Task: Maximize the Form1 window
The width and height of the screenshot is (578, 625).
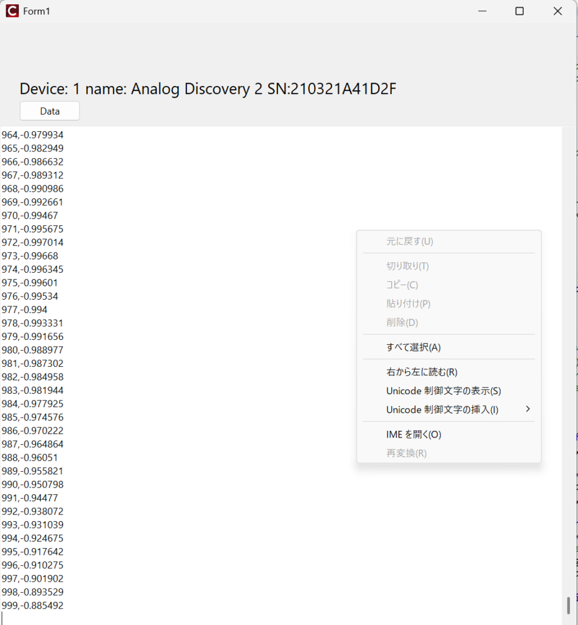Action: 519,11
